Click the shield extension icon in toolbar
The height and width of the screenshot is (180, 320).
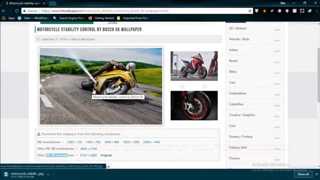click(x=256, y=11)
